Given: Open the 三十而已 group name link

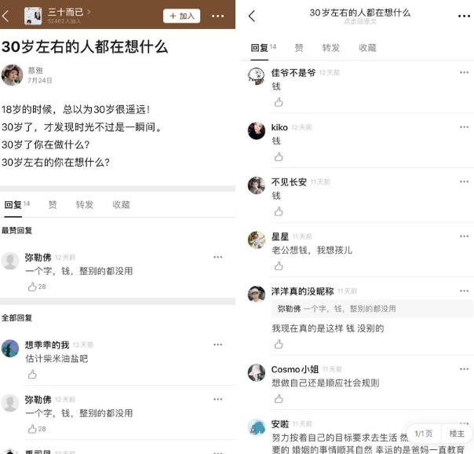Looking at the screenshot, I should coord(69,12).
